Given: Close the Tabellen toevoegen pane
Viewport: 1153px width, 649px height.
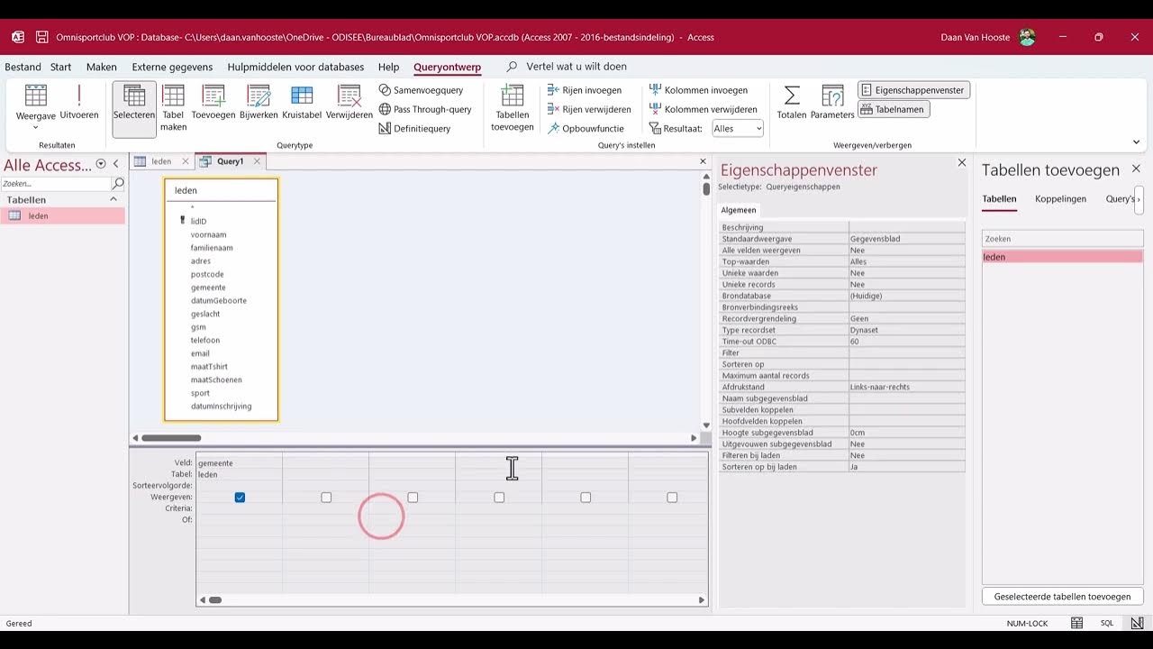Looking at the screenshot, I should pos(1136,169).
